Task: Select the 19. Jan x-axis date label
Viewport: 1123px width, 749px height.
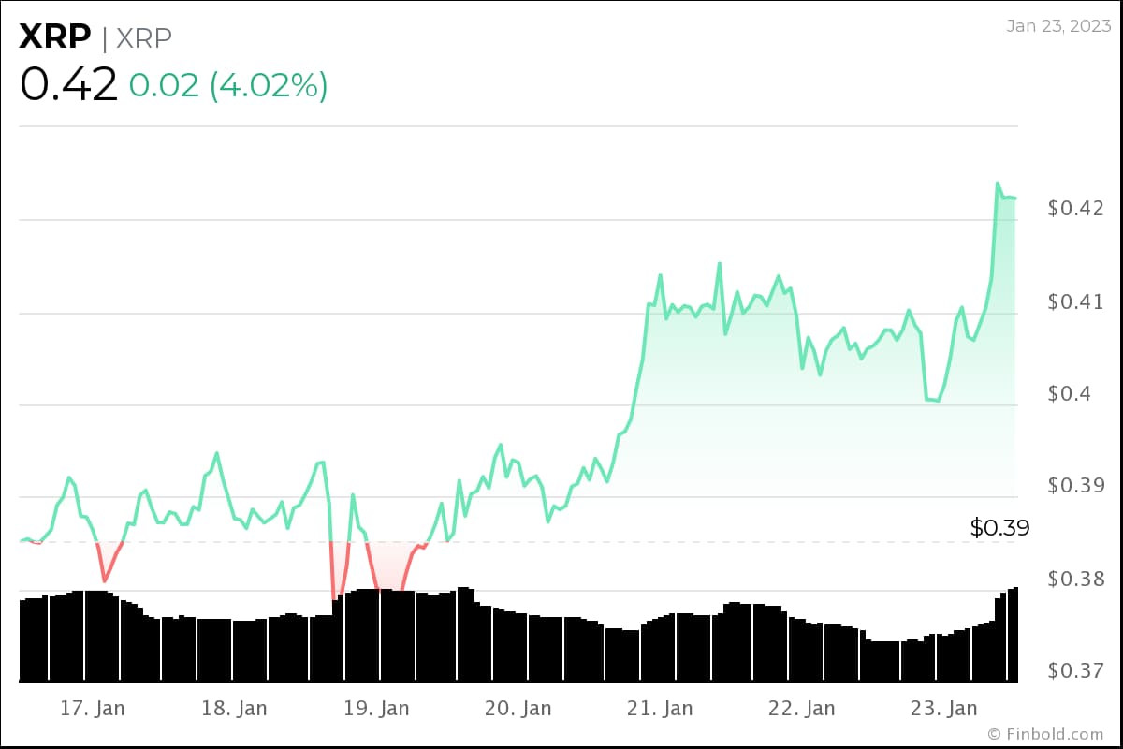Action: pyautogui.click(x=376, y=708)
